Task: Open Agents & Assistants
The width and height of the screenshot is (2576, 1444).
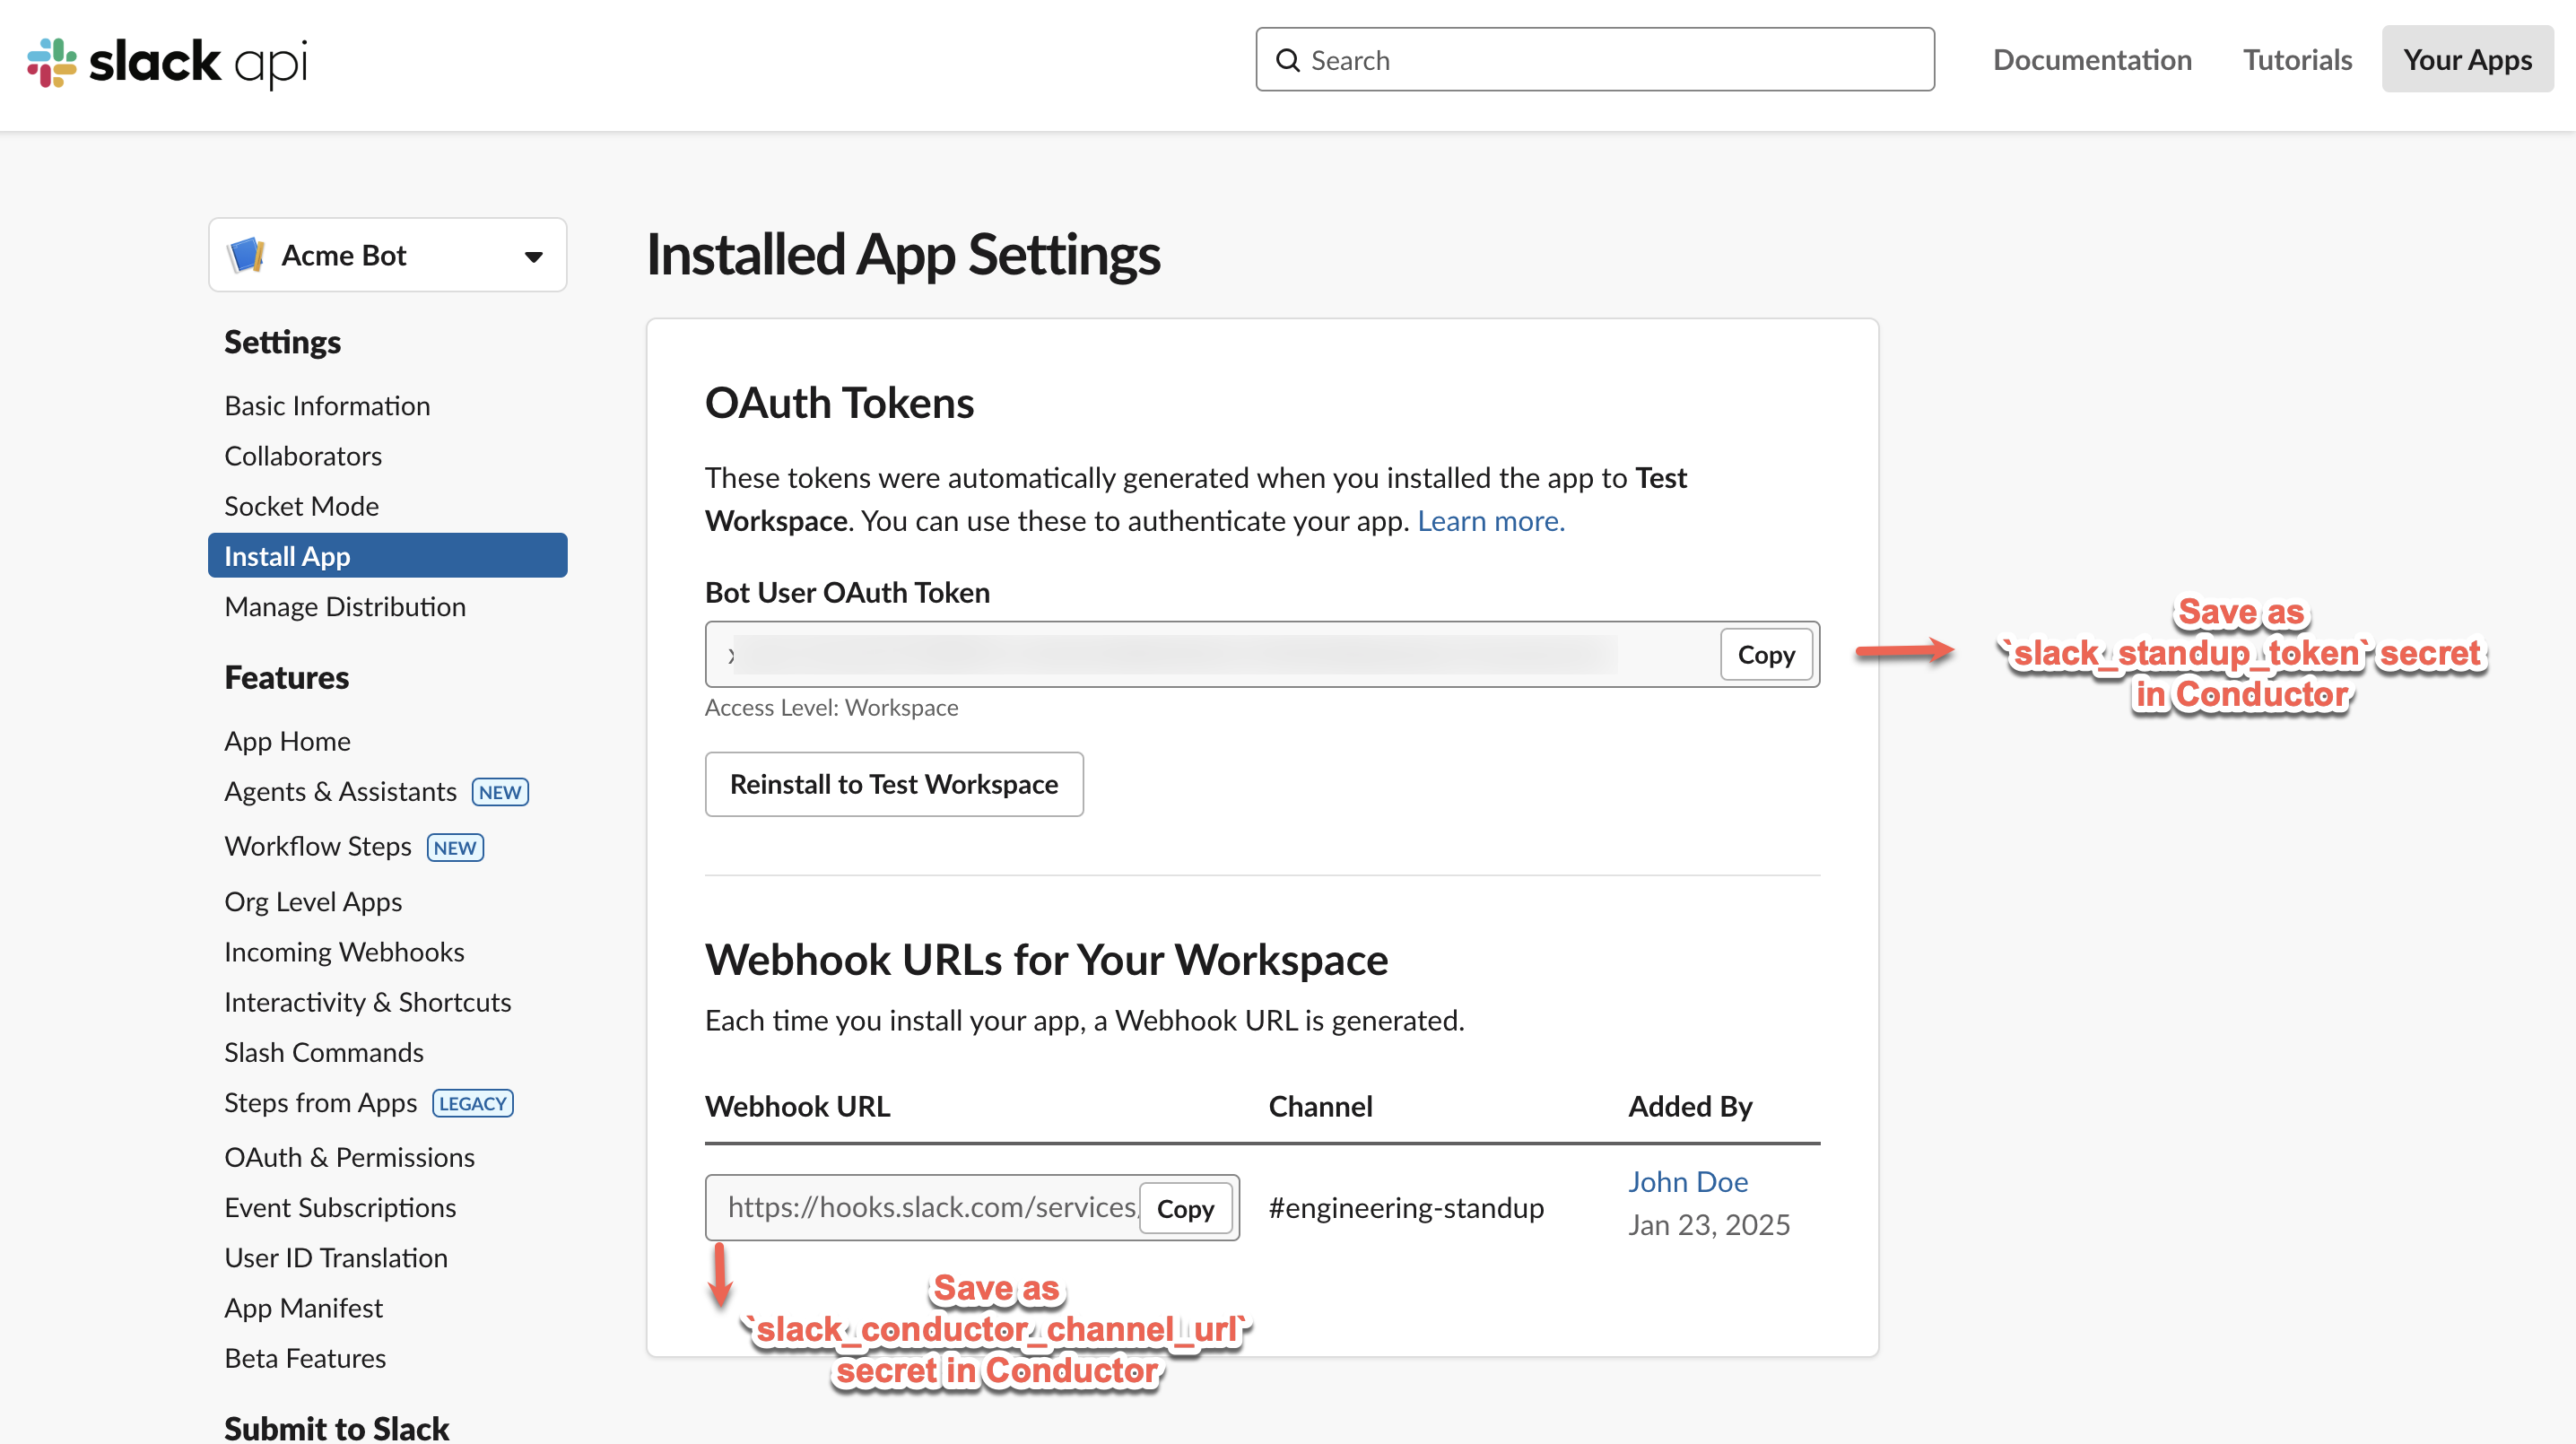Action: [340, 791]
